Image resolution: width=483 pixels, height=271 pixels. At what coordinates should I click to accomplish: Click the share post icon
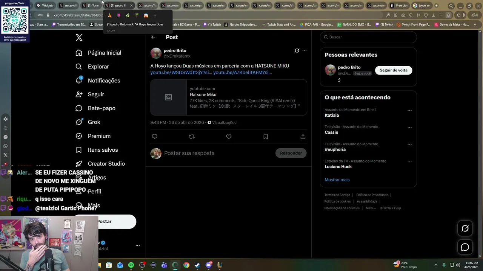click(303, 137)
